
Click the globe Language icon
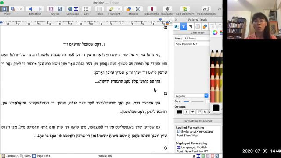tap(70, 9)
